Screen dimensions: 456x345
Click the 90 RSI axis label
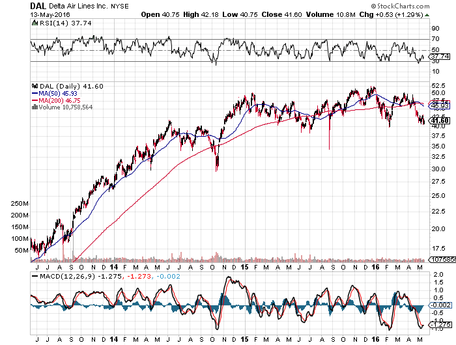click(x=435, y=29)
